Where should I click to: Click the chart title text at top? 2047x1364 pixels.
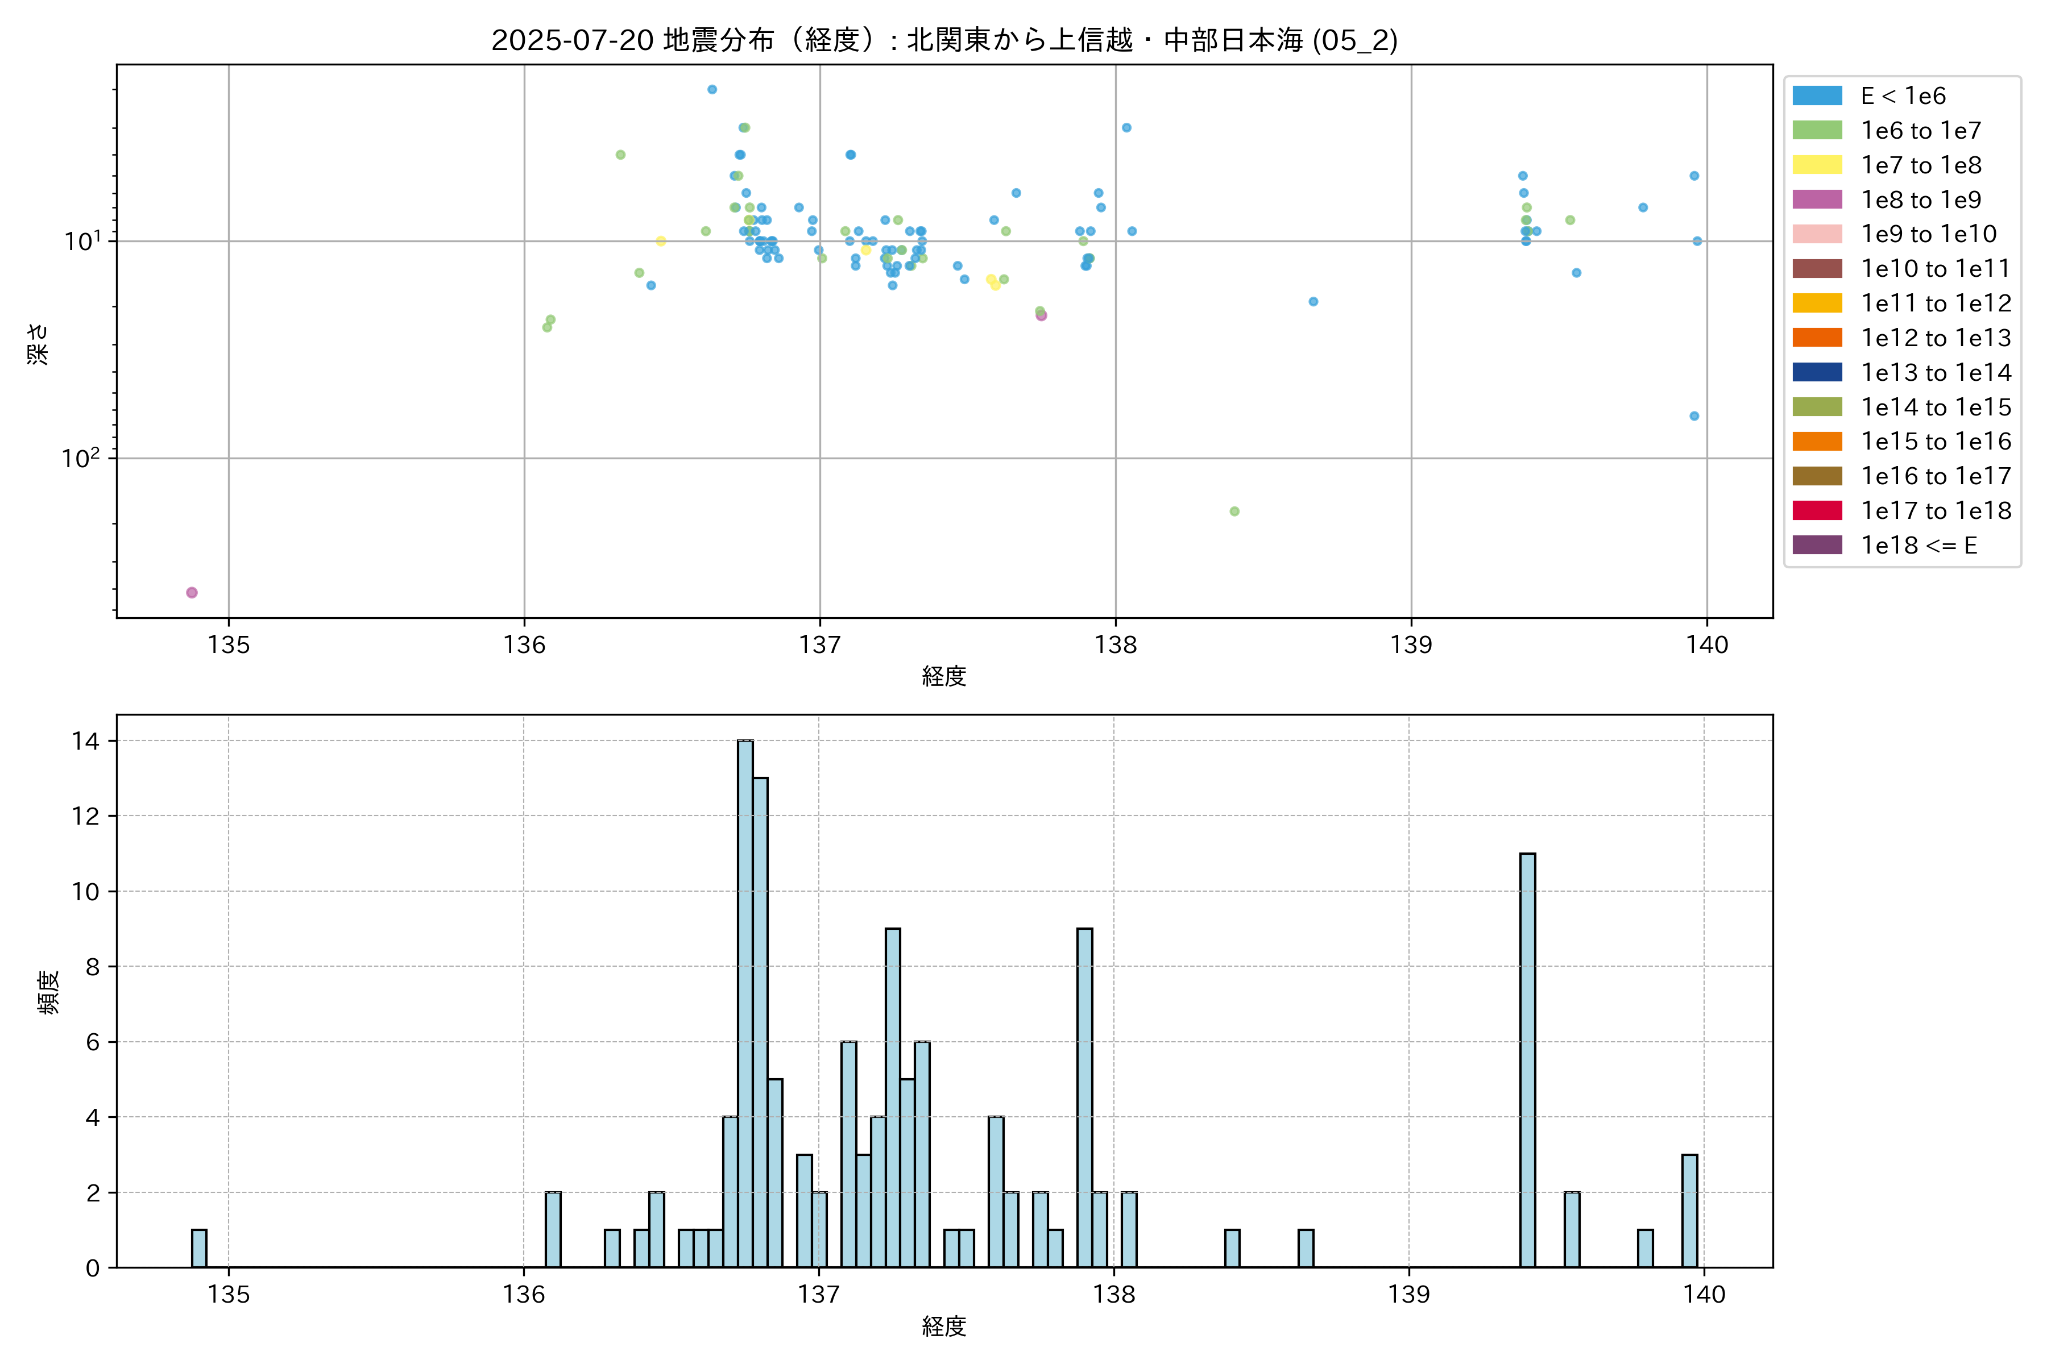pos(944,40)
